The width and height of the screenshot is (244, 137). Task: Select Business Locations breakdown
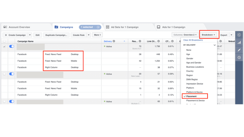point(195,67)
